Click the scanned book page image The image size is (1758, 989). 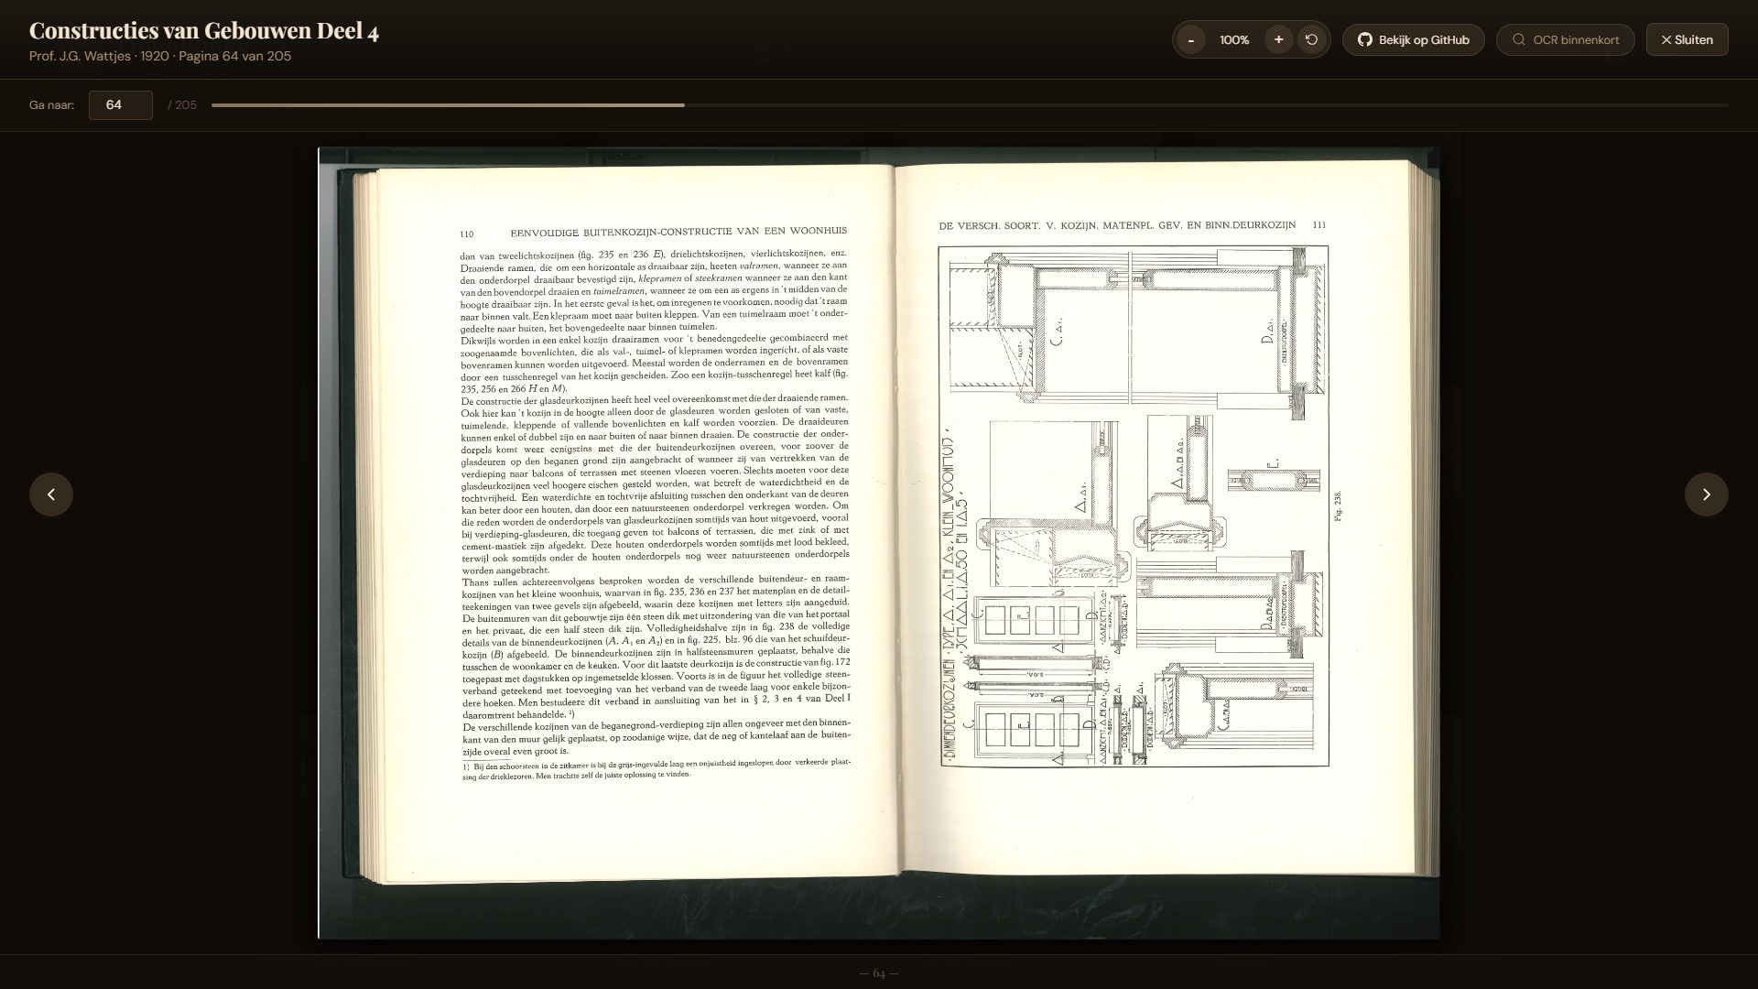tap(879, 543)
